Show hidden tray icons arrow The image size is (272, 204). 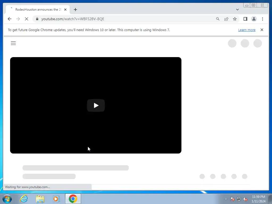click(x=226, y=199)
